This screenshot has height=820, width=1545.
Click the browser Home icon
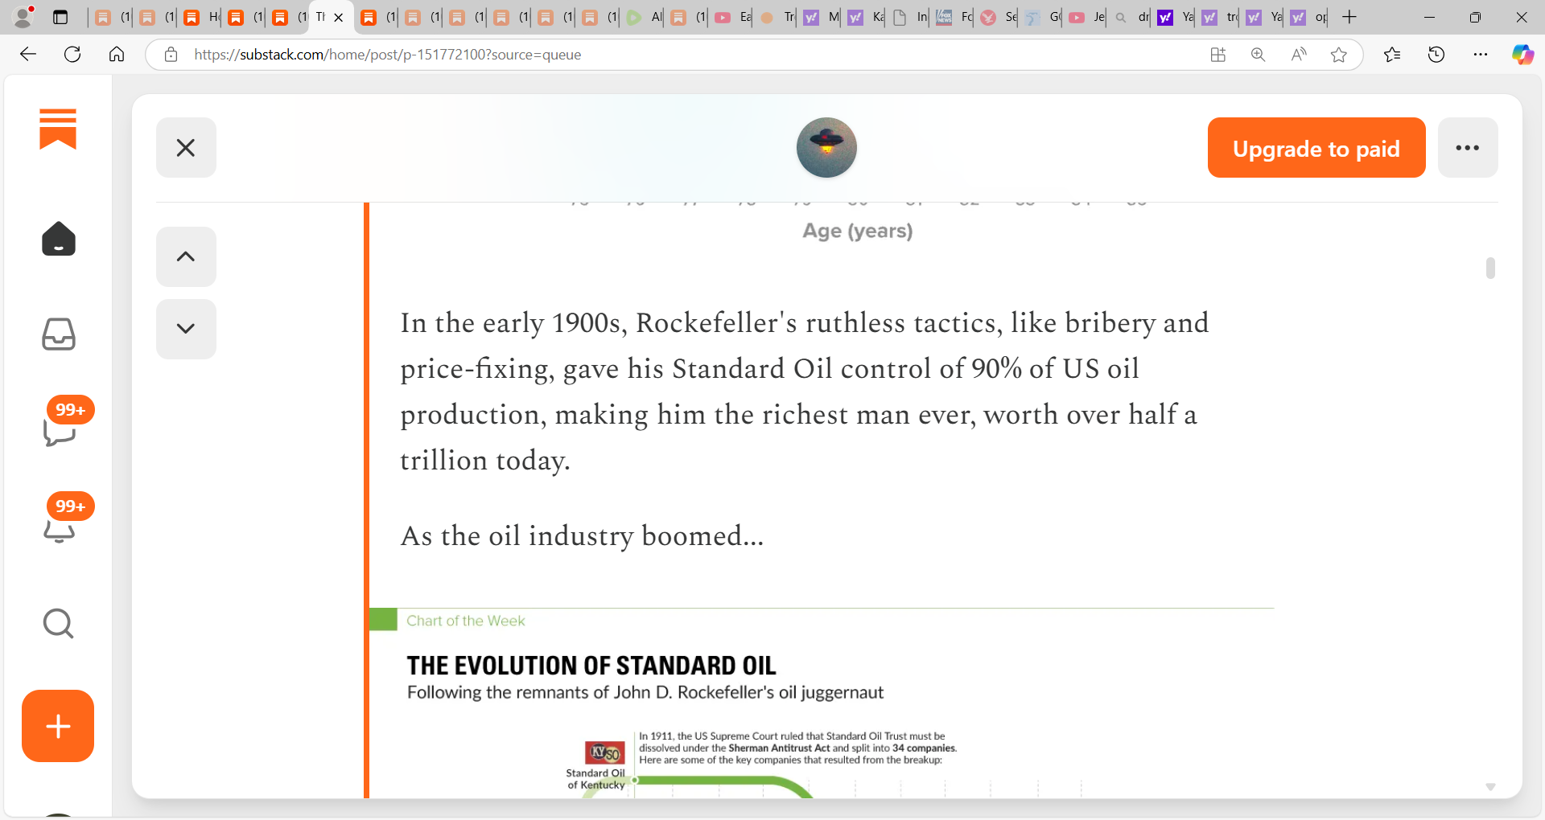pos(117,55)
